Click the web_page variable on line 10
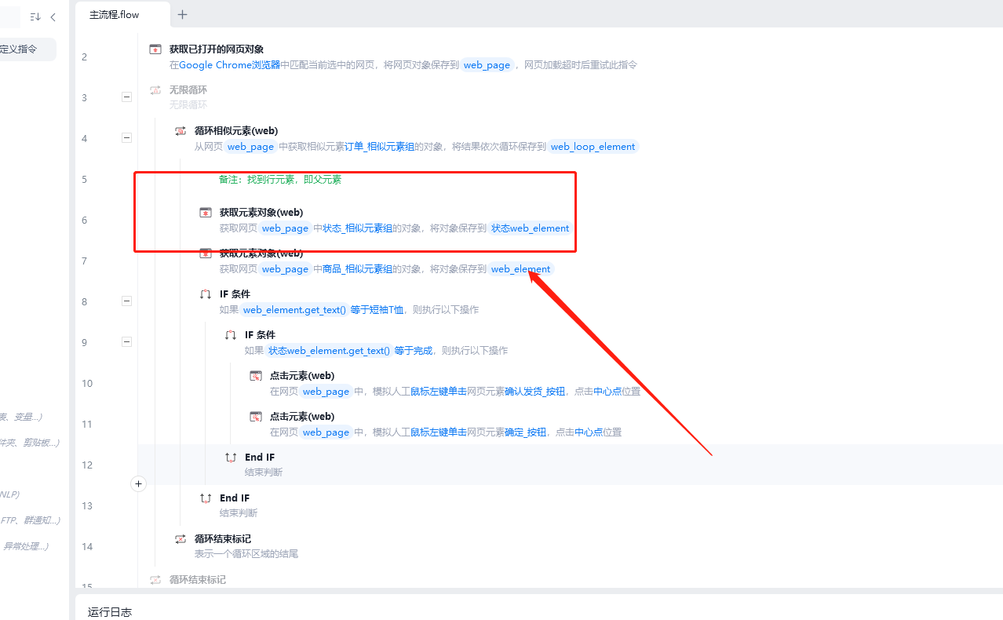1003x620 pixels. [x=326, y=392]
